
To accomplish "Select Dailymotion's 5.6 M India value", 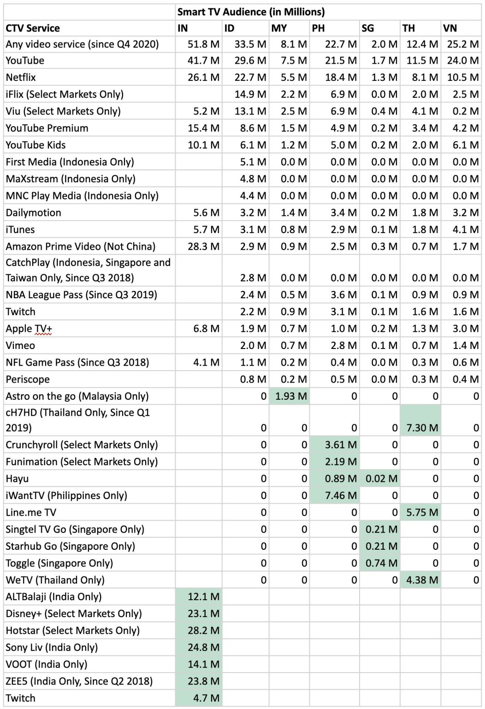I will click(x=199, y=213).
